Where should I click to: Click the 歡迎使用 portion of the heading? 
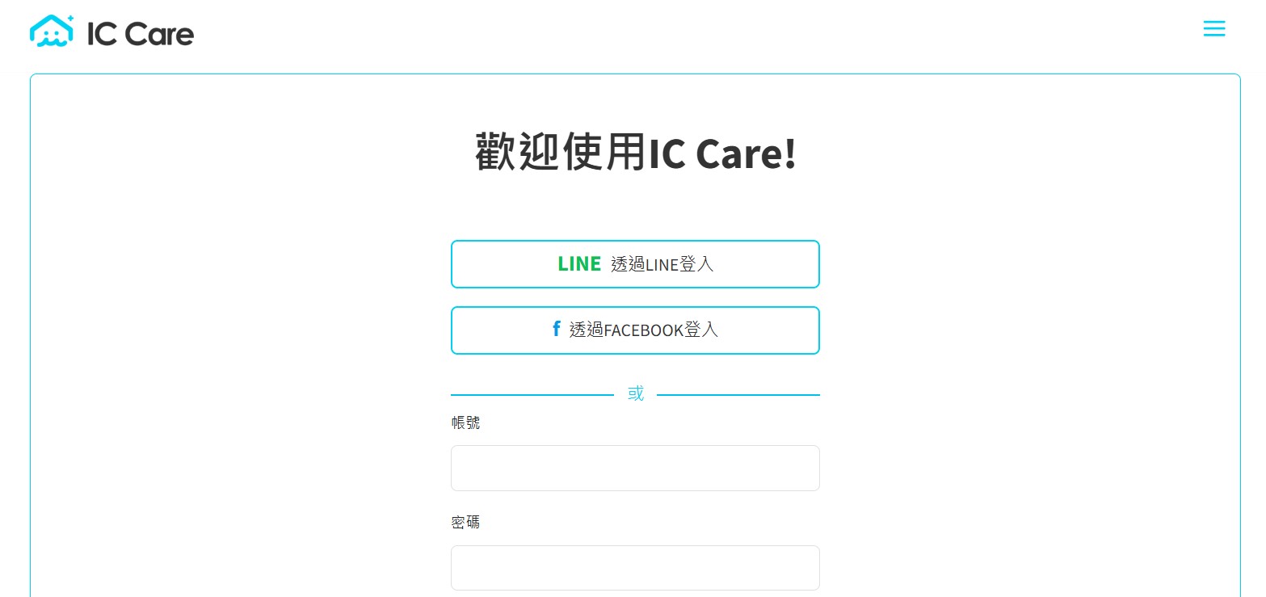[x=561, y=153]
